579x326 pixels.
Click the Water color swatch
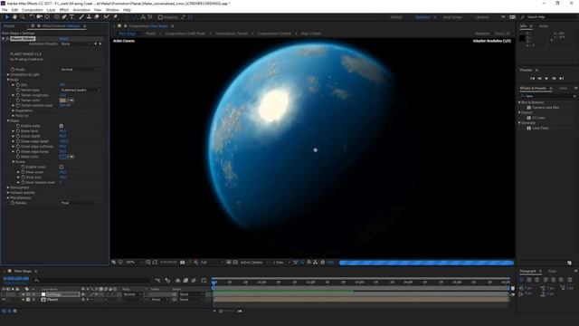(x=62, y=157)
